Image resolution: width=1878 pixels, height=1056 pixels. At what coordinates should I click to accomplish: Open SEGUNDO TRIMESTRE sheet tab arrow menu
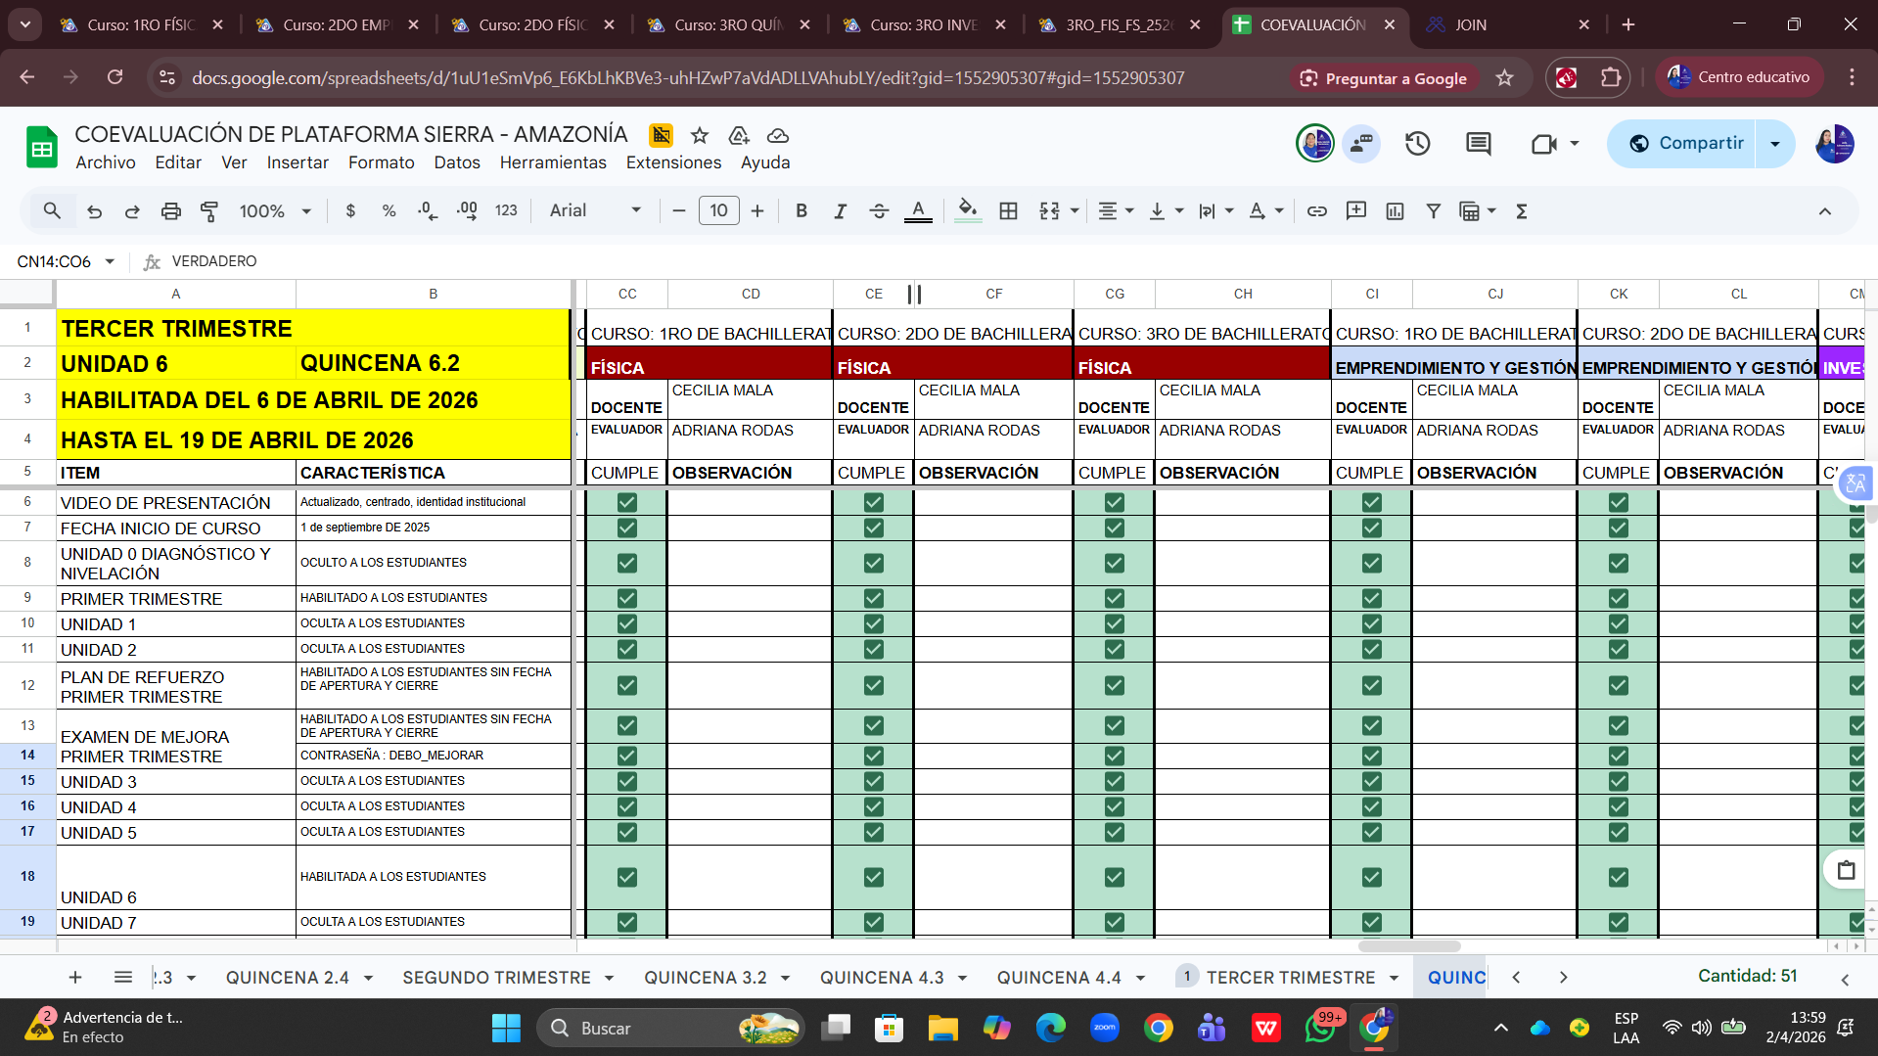[x=609, y=978]
